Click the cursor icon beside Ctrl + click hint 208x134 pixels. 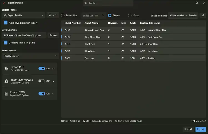pos(84,121)
